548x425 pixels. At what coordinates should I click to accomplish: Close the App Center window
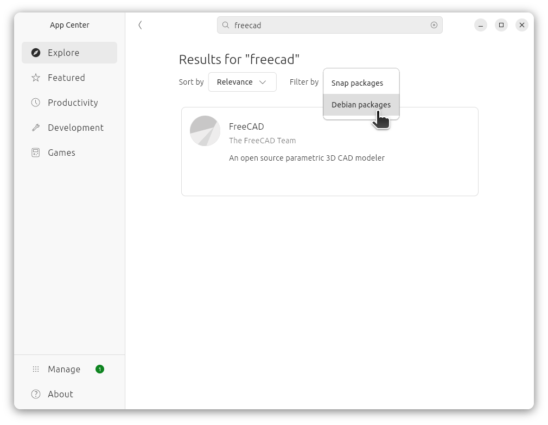(522, 25)
